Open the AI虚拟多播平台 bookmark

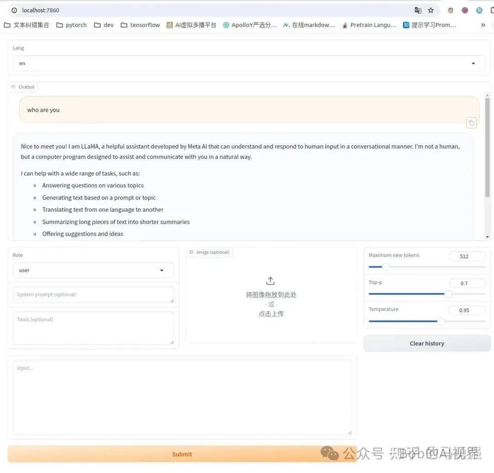pyautogui.click(x=191, y=25)
